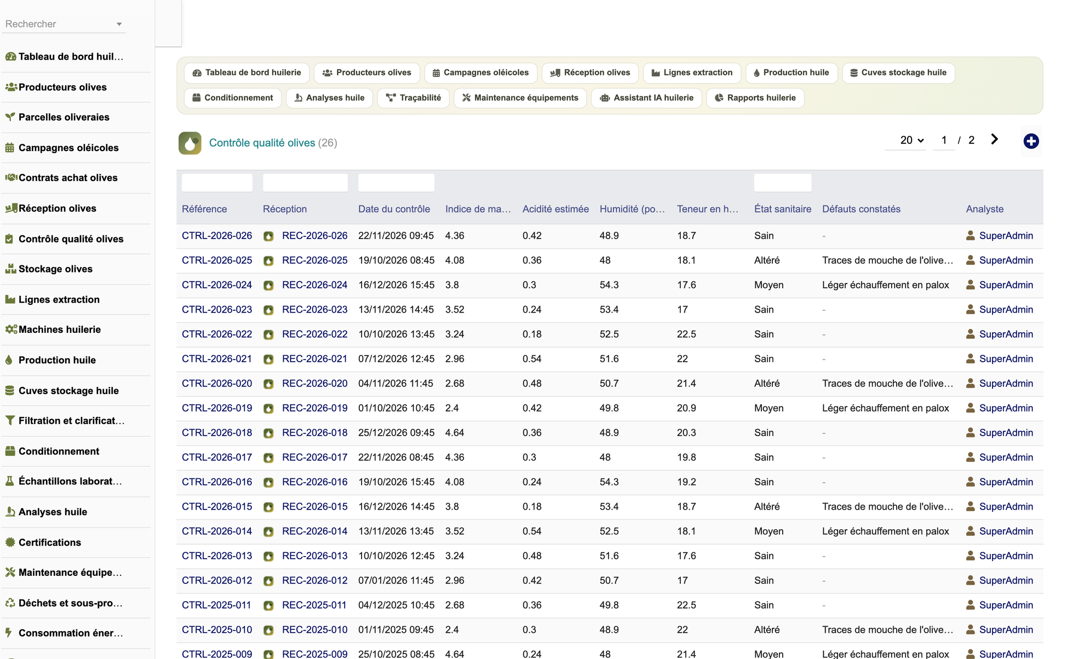Open the Analyses huile tab
1066x659 pixels.
tap(329, 98)
